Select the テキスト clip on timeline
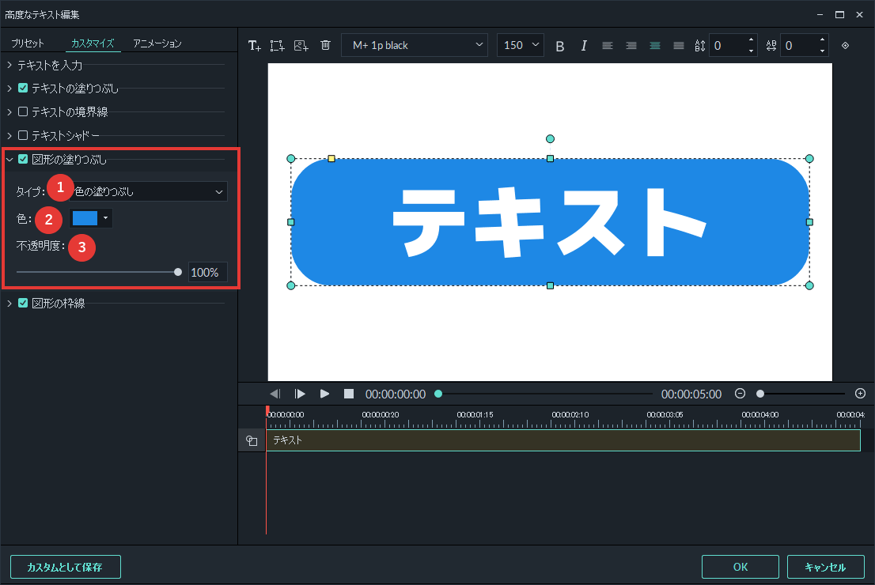Viewport: 875px width, 585px height. pyautogui.click(x=563, y=440)
